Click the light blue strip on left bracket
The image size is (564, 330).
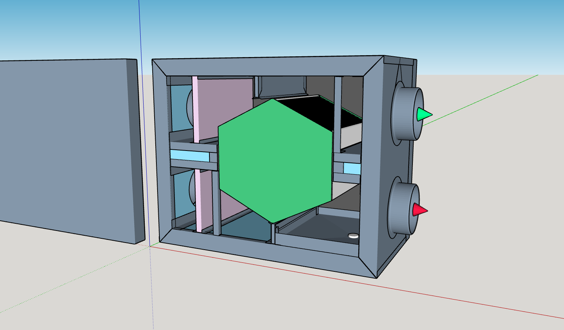[190, 156]
